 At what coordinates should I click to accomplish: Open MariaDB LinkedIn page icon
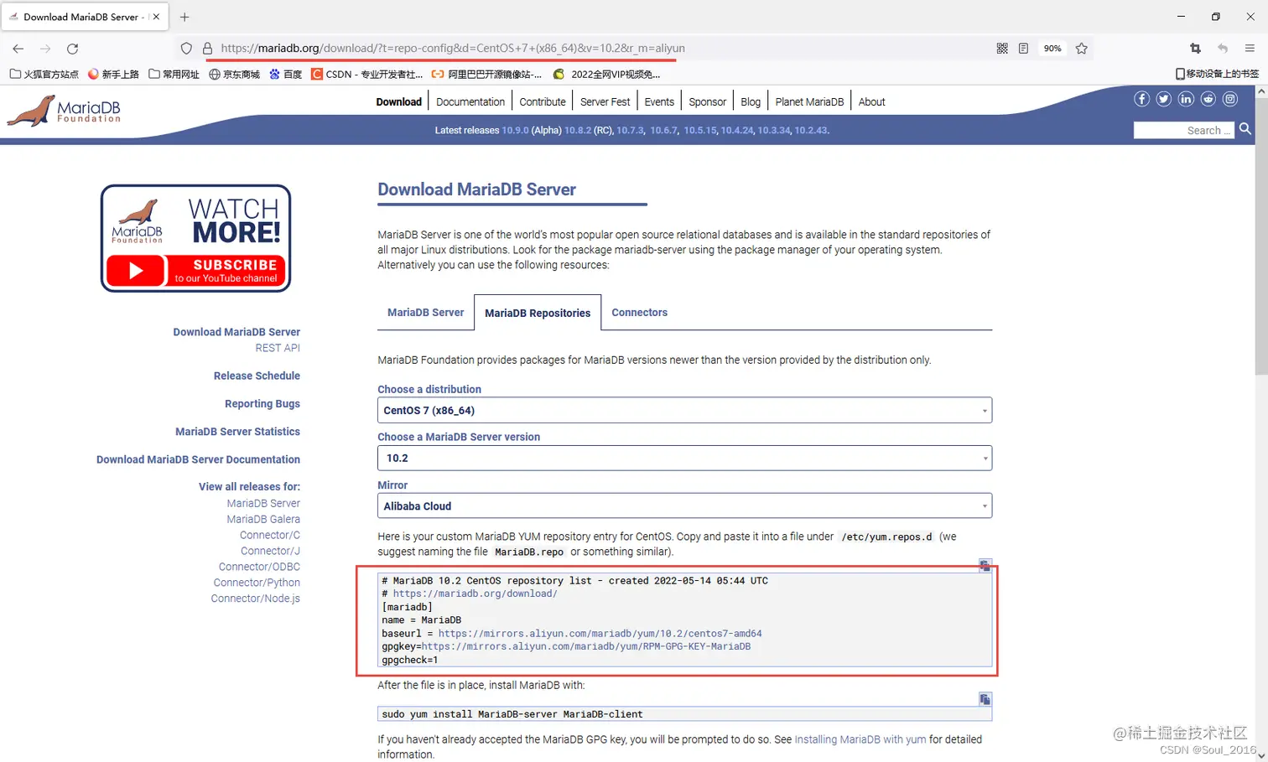click(1186, 99)
